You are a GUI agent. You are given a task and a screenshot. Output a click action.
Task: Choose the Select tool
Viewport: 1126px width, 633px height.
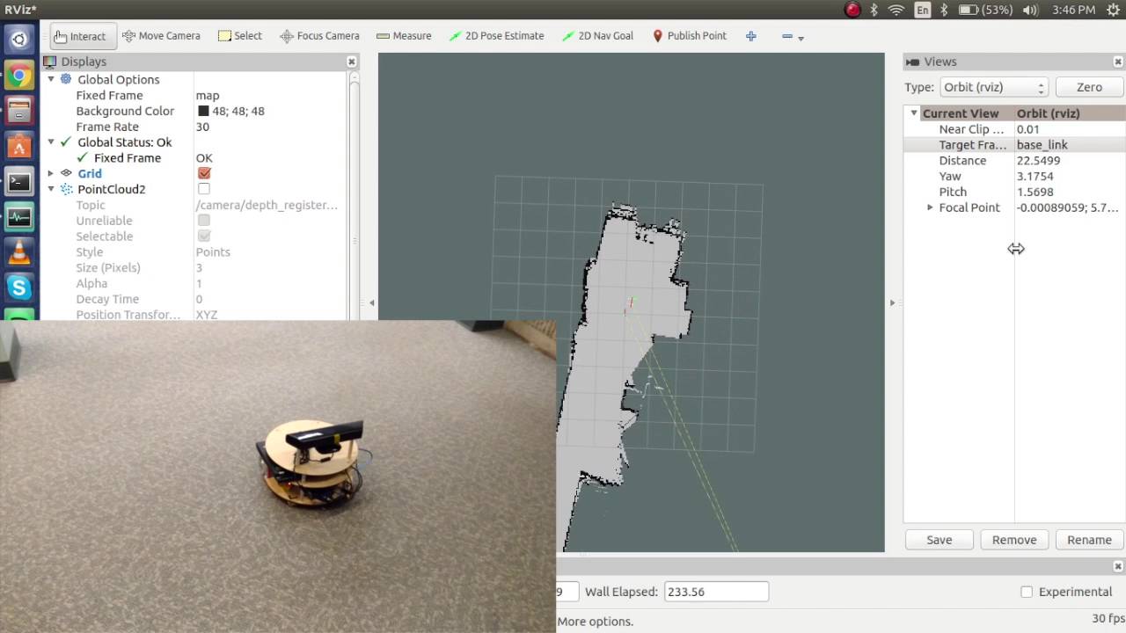[240, 36]
